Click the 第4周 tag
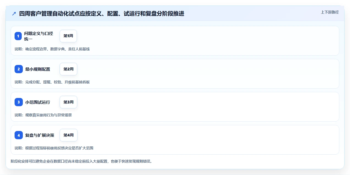The image size is (350, 175). [x=68, y=135]
